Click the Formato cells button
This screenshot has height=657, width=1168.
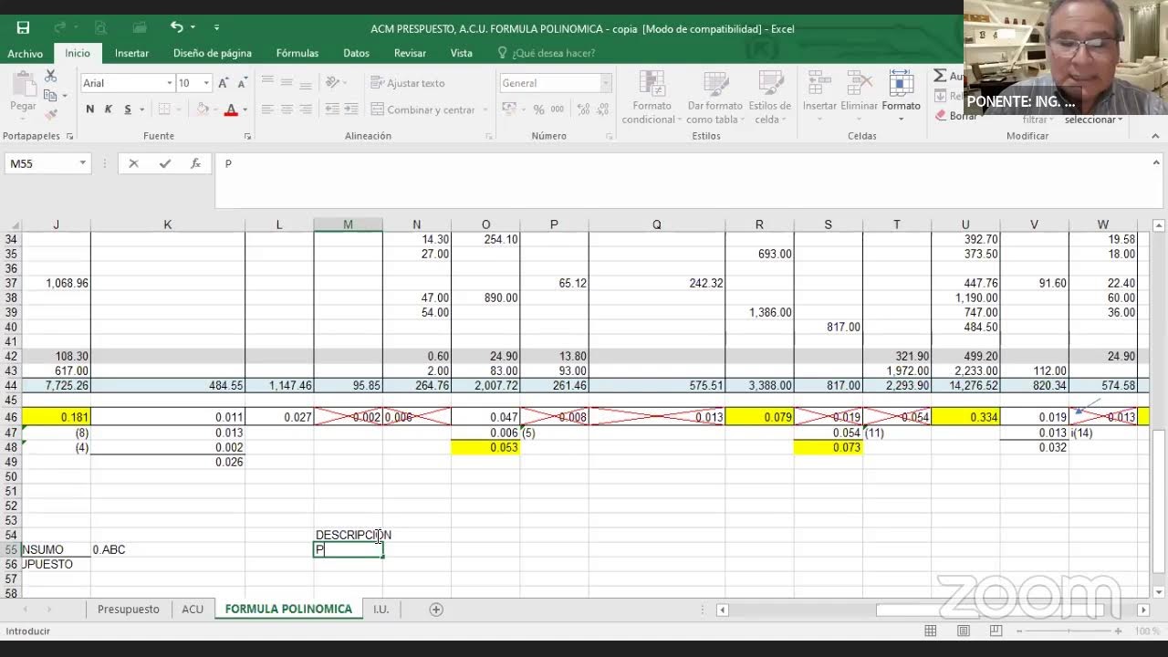coord(901,98)
